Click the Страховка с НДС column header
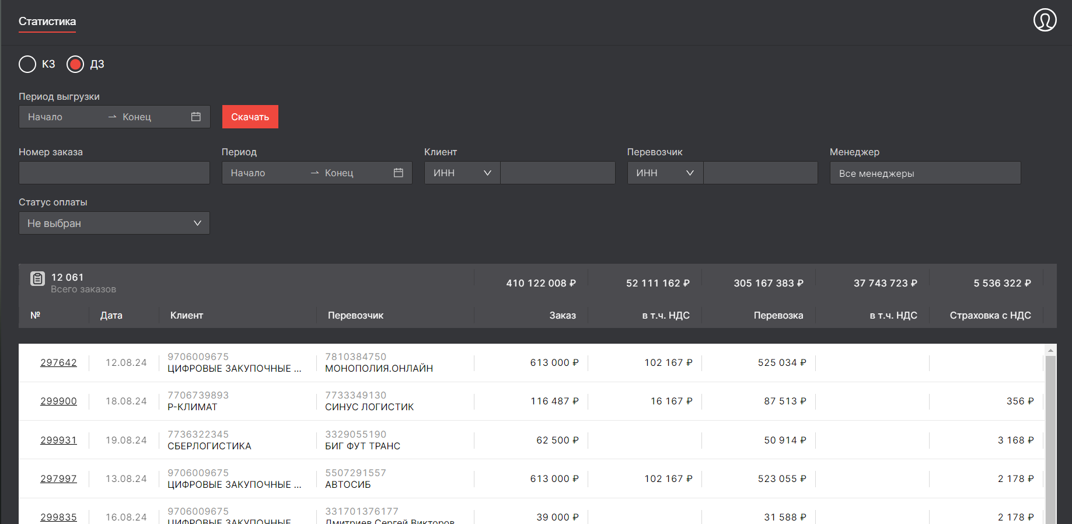This screenshot has width=1072, height=524. (990, 315)
